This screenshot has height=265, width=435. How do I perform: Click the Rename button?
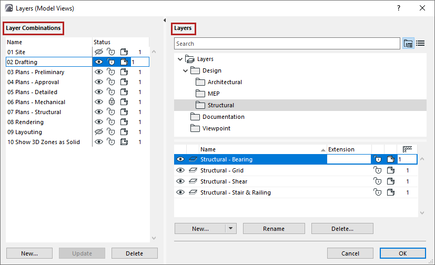tap(274, 229)
